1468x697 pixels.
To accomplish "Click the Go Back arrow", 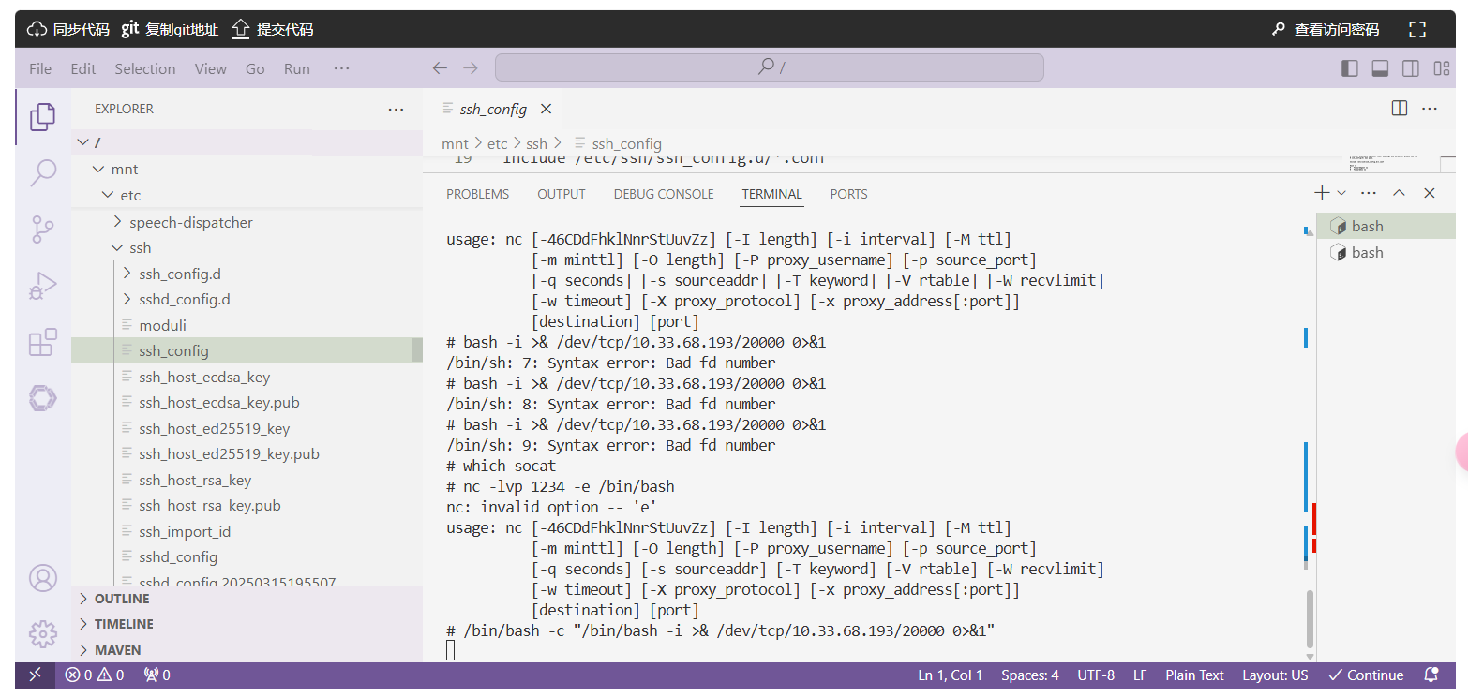I will click(x=440, y=67).
